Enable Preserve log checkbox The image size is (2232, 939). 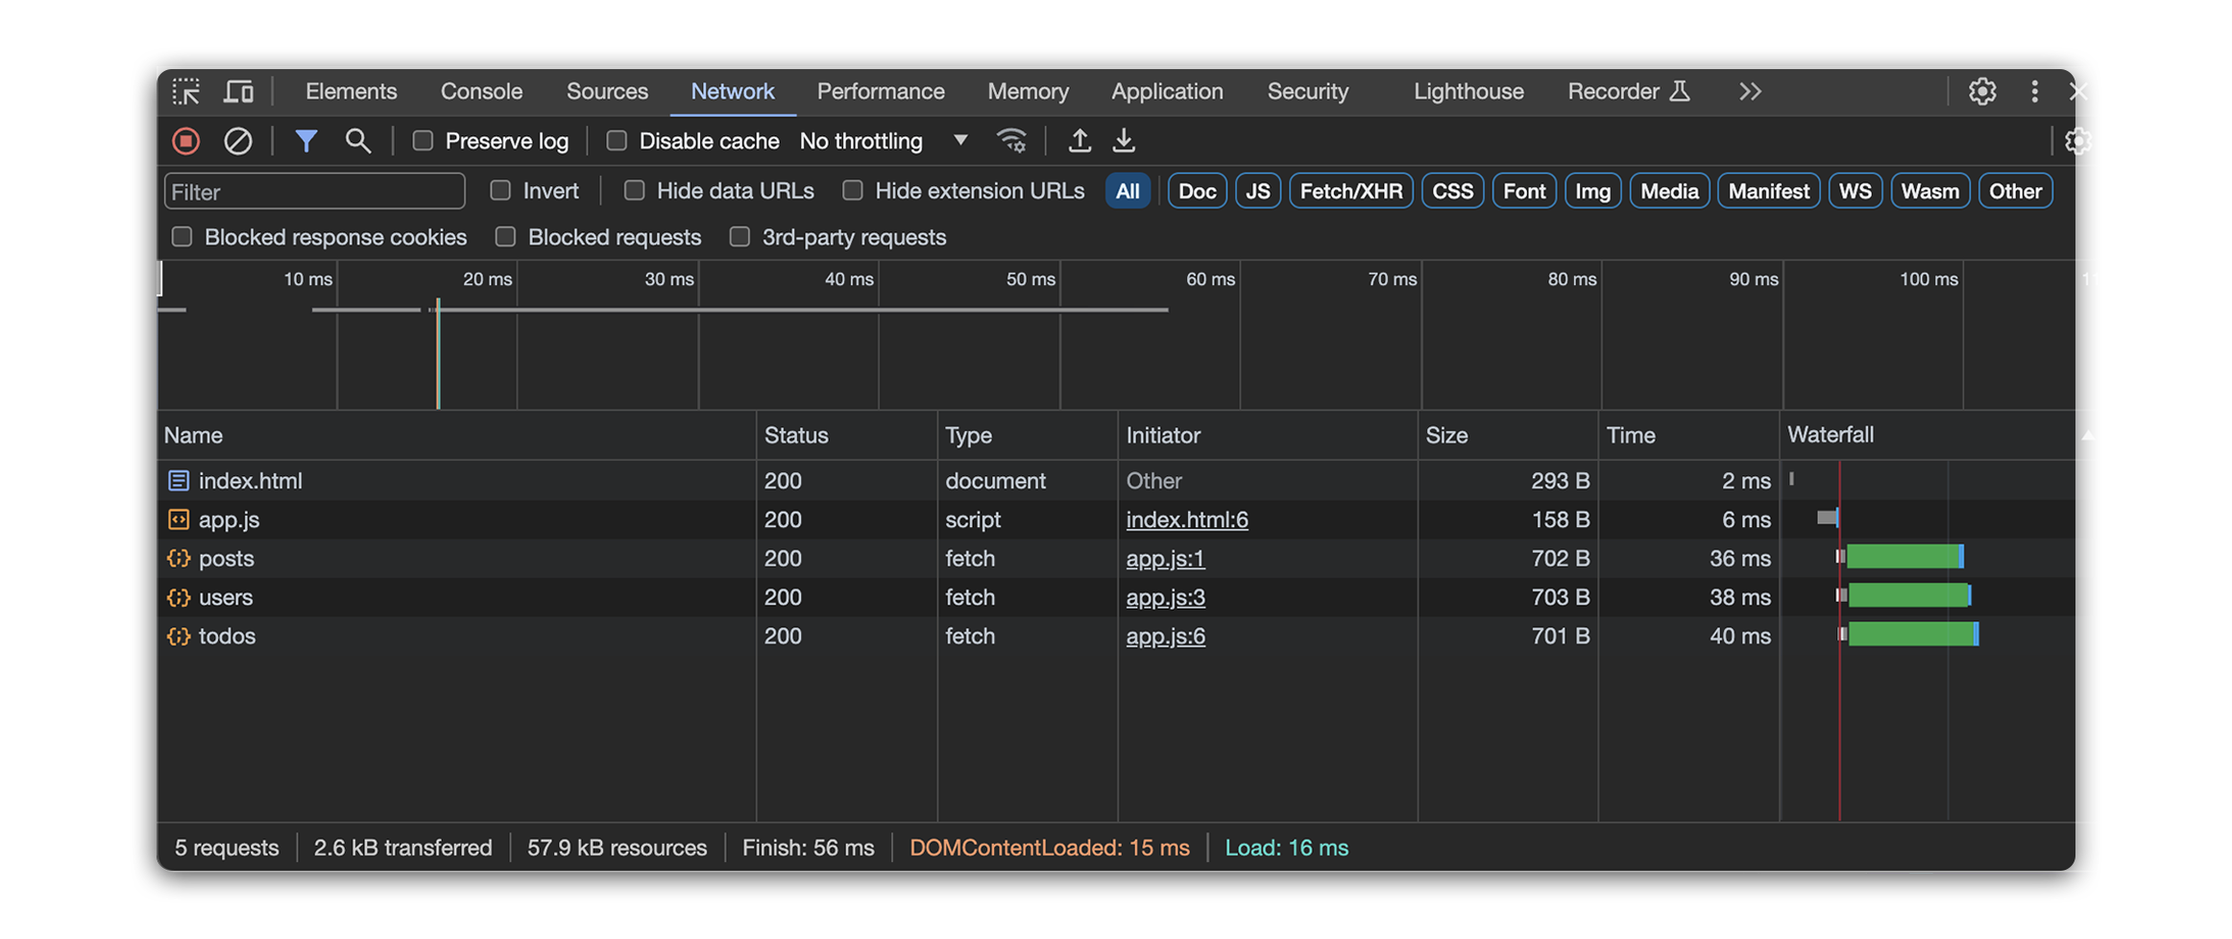423,141
